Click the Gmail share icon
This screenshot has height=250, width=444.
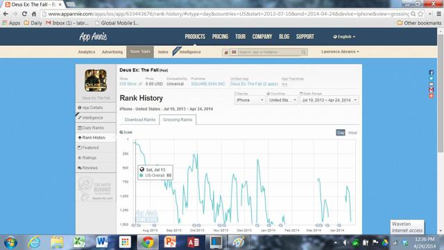pyautogui.click(x=431, y=90)
